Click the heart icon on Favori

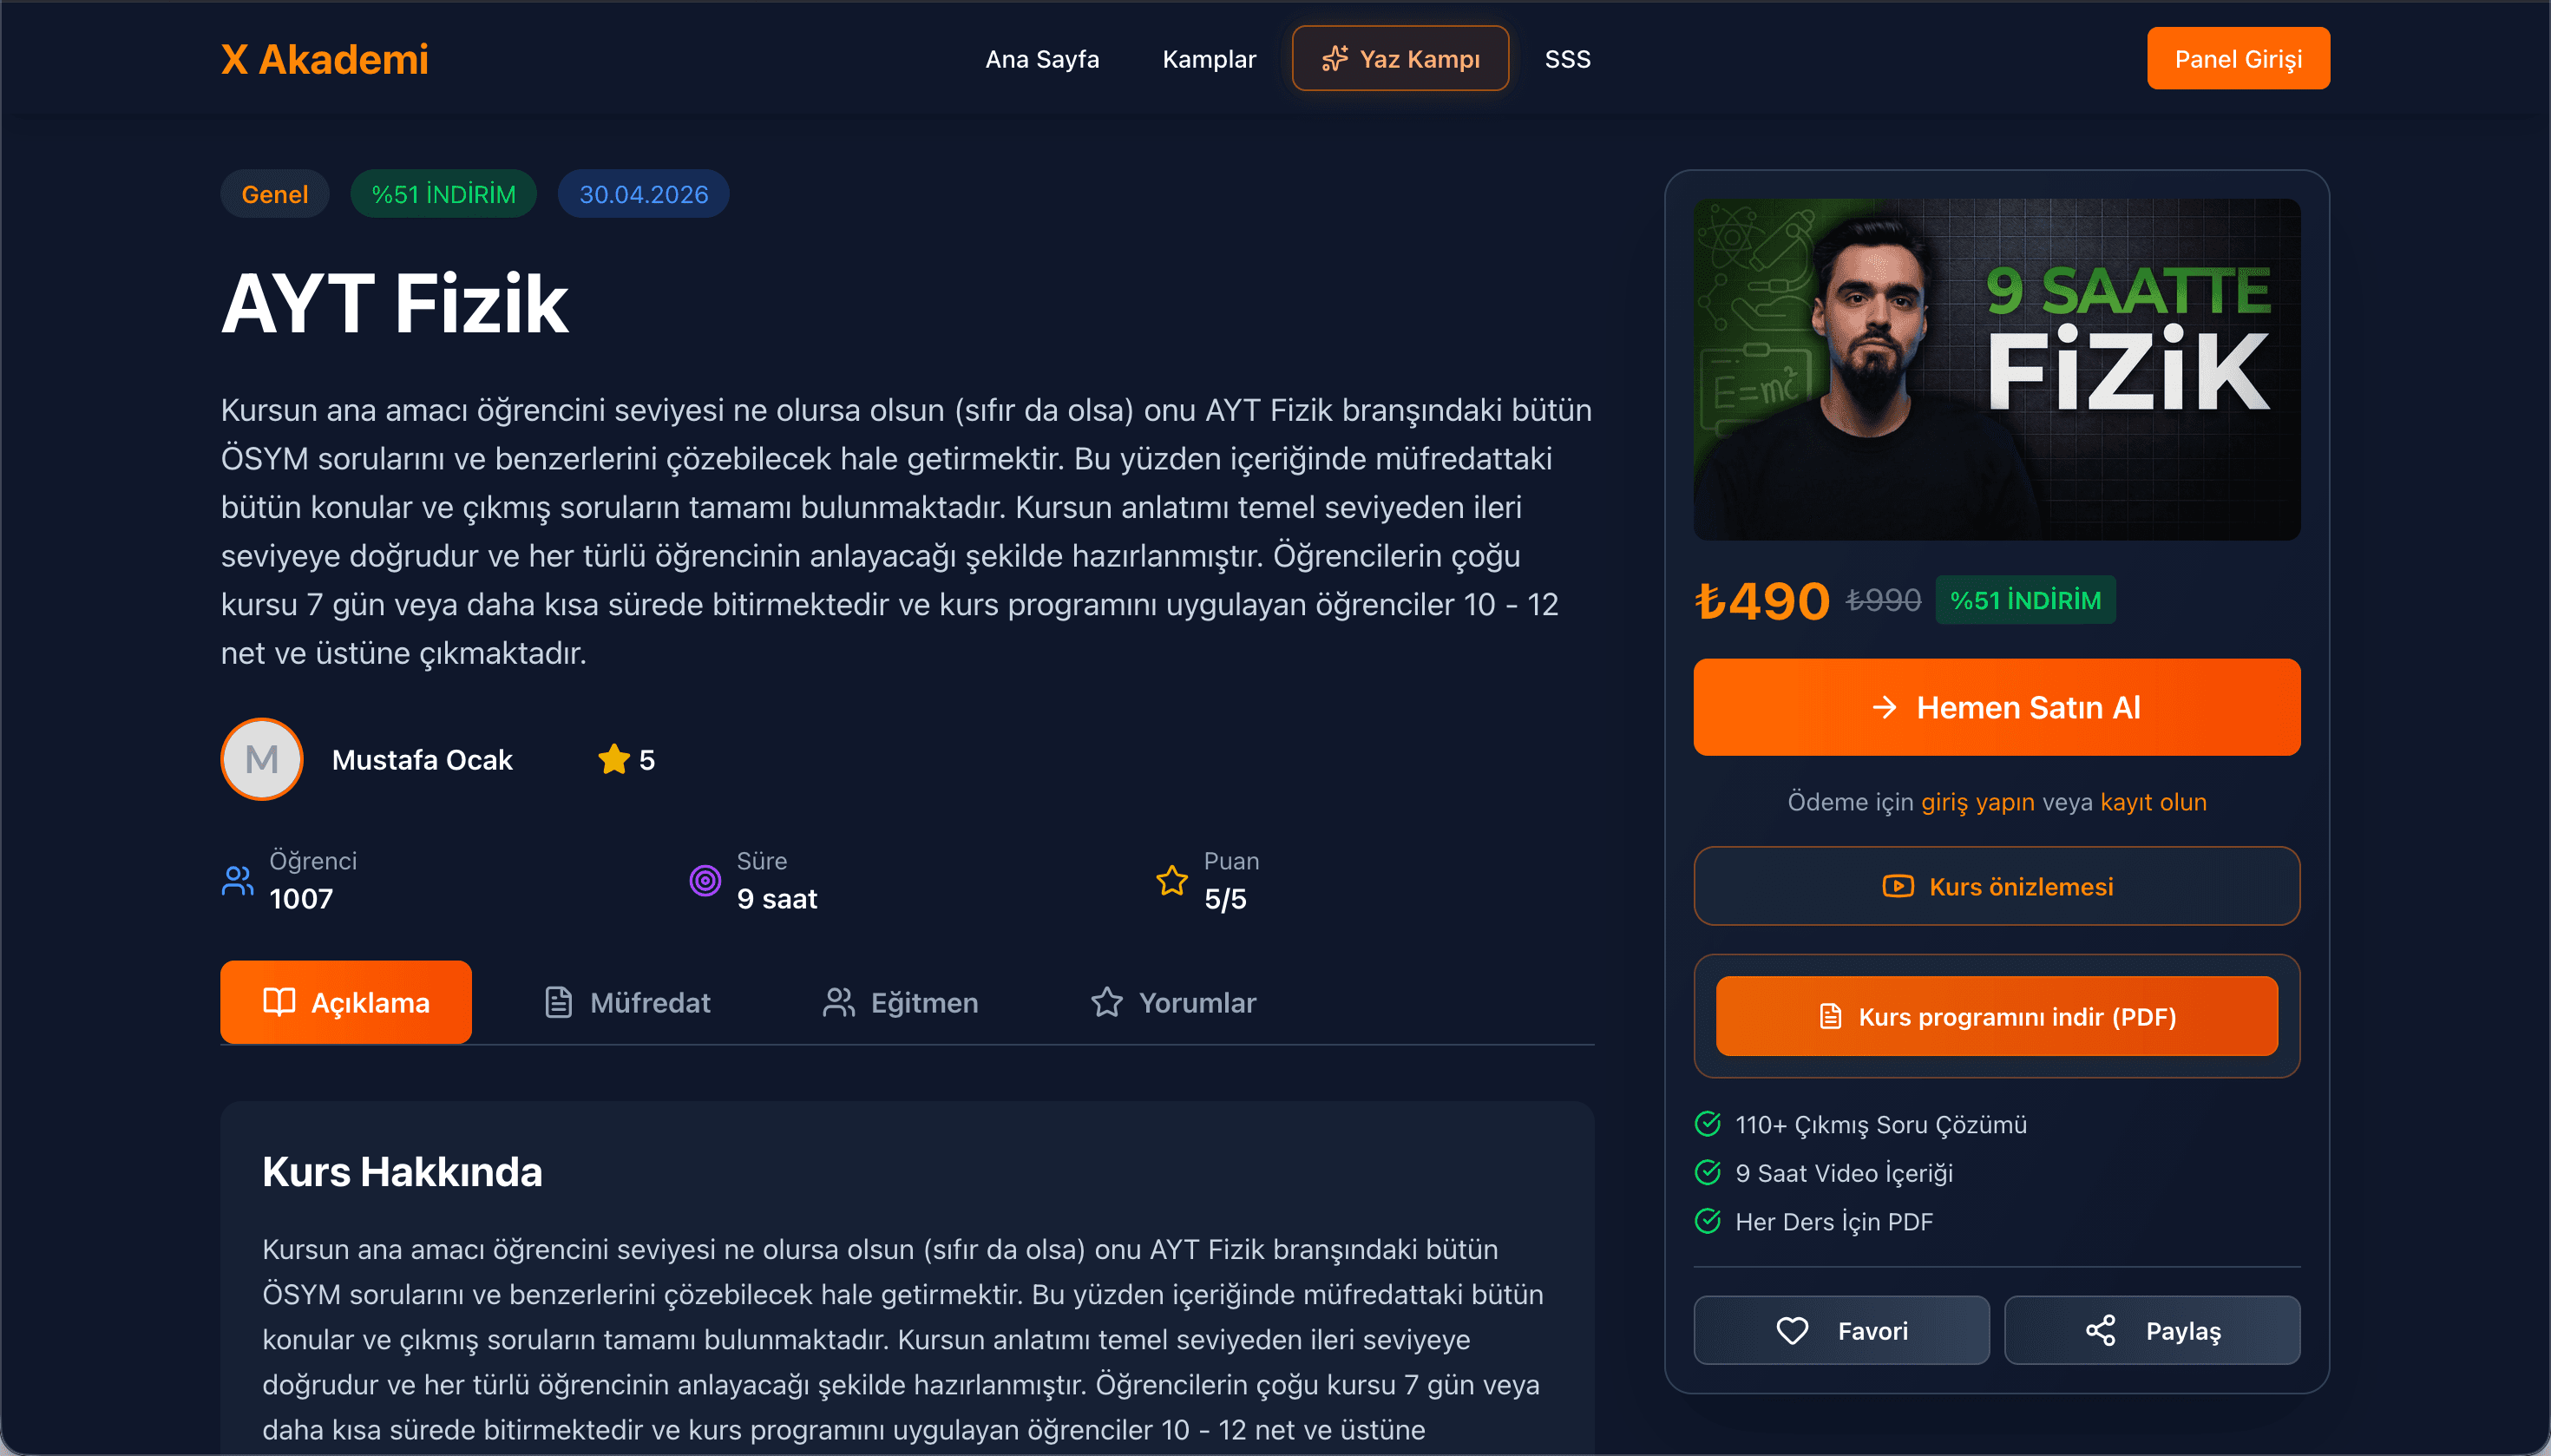1792,1331
